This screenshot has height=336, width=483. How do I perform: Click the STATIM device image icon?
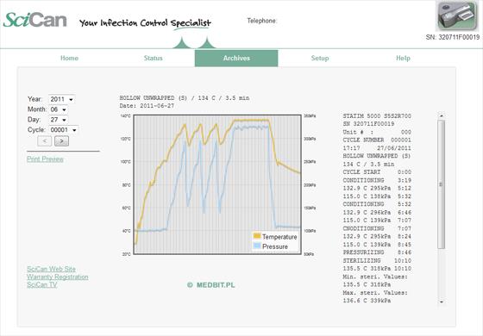pos(457,16)
